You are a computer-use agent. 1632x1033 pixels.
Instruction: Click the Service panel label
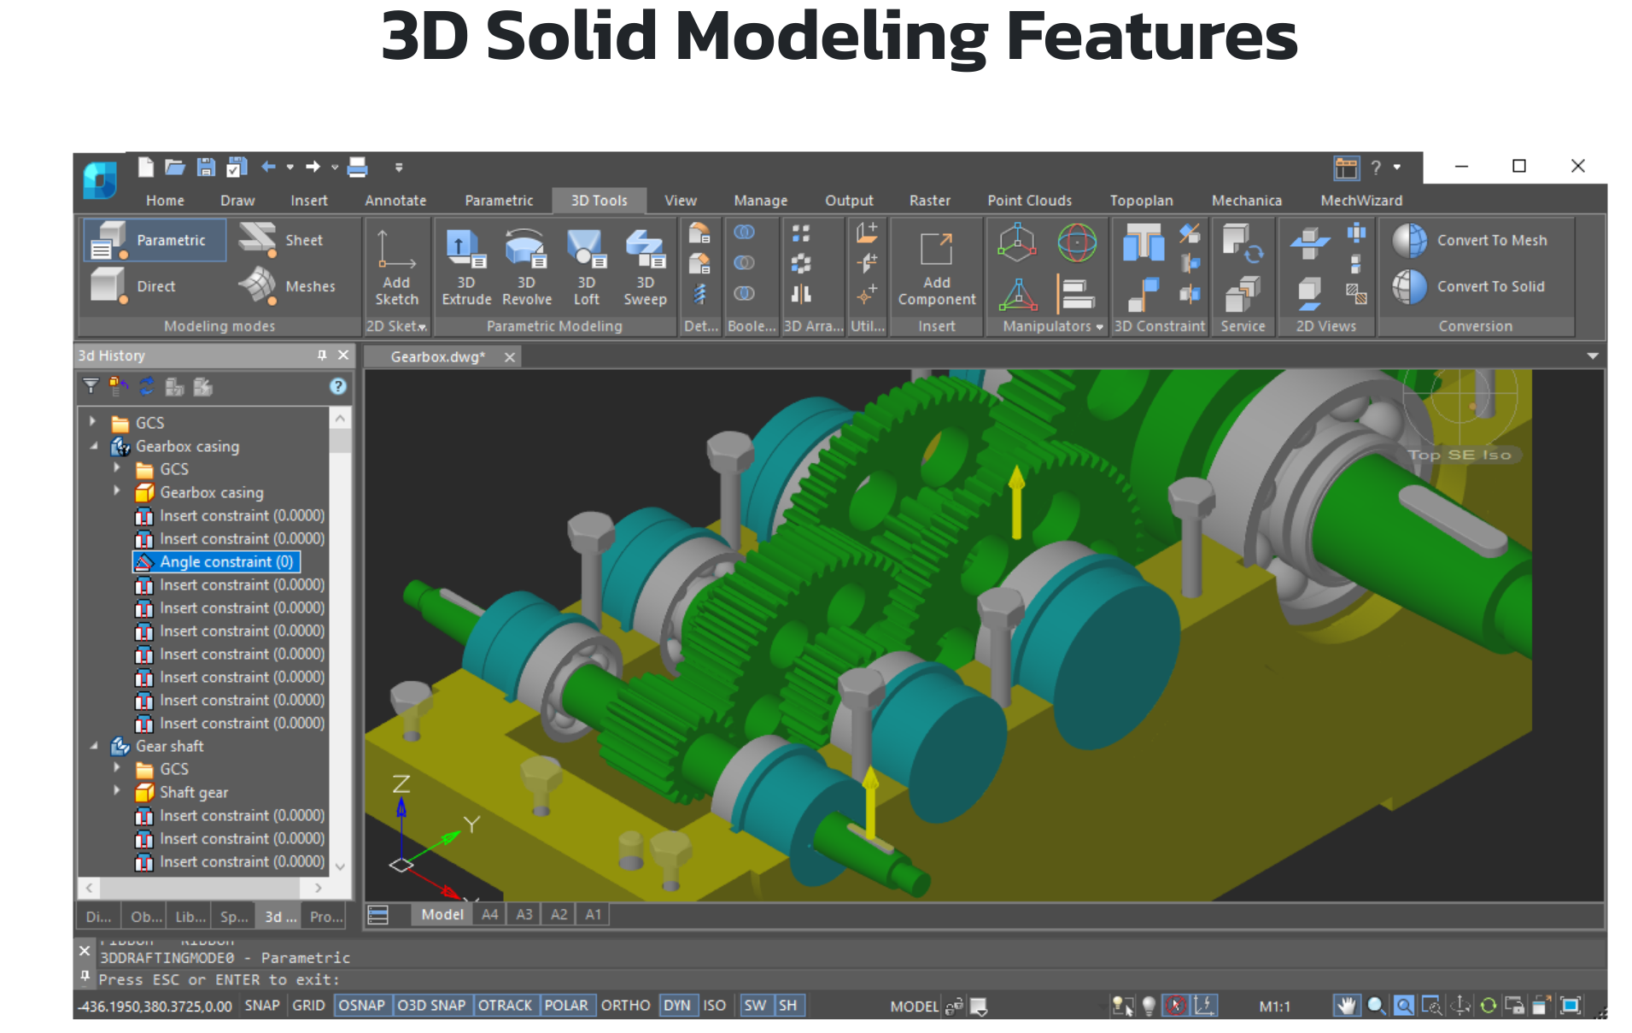(1243, 326)
